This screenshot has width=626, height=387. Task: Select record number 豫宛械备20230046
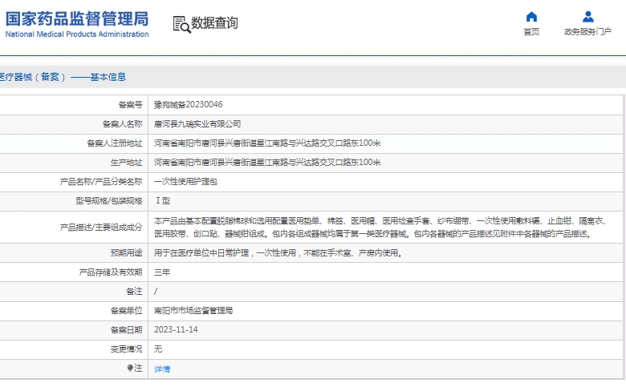[189, 105]
